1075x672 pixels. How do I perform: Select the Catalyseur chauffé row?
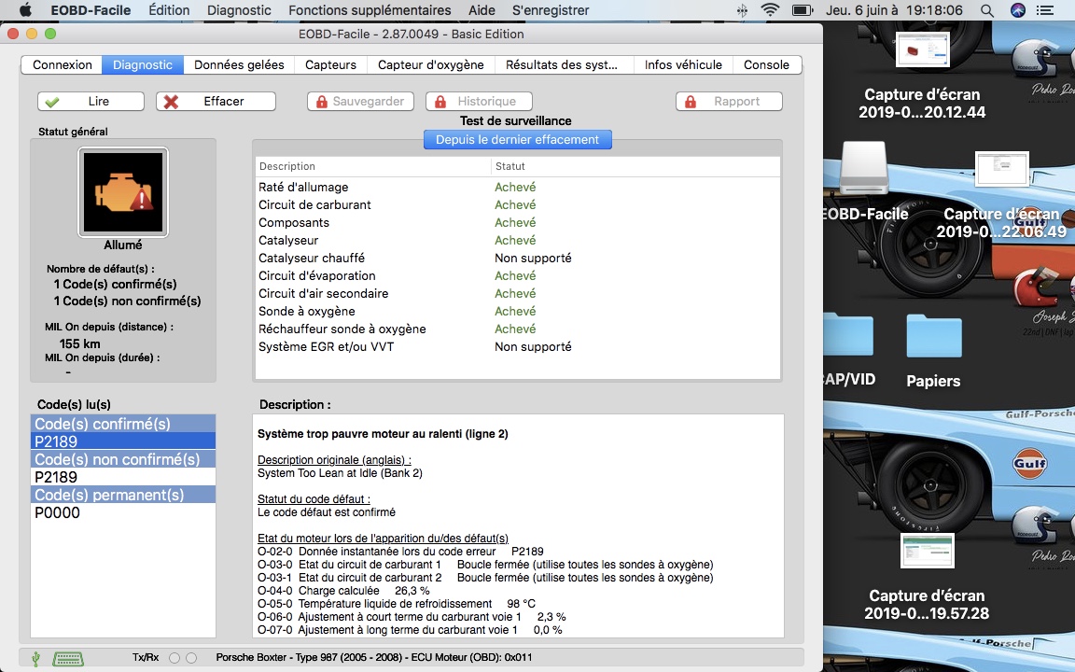(518, 259)
